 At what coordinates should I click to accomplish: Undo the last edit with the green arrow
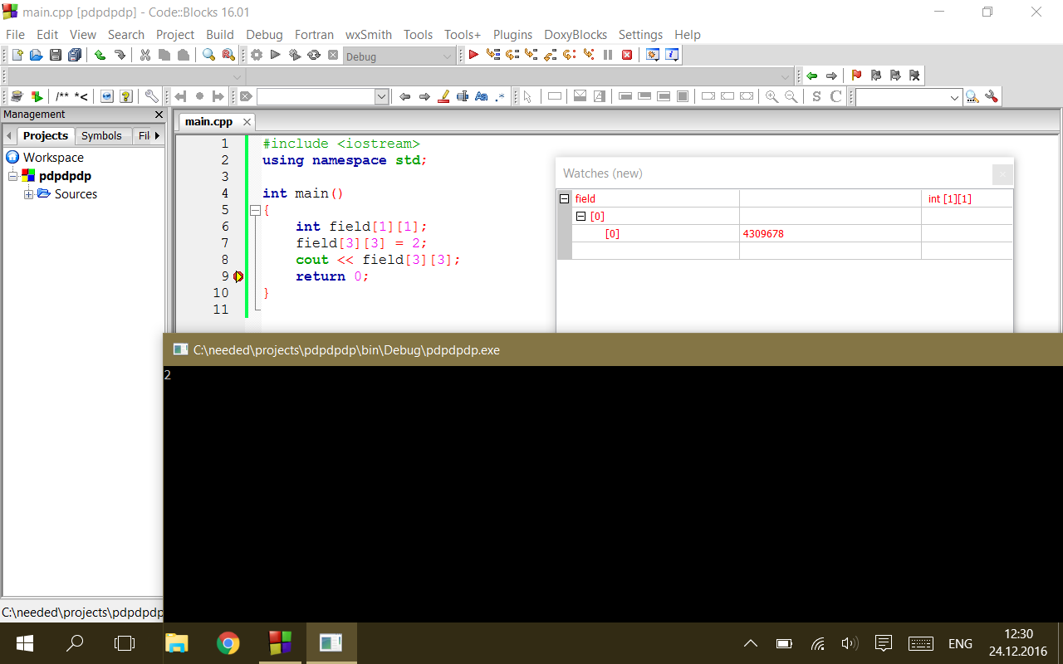point(100,56)
